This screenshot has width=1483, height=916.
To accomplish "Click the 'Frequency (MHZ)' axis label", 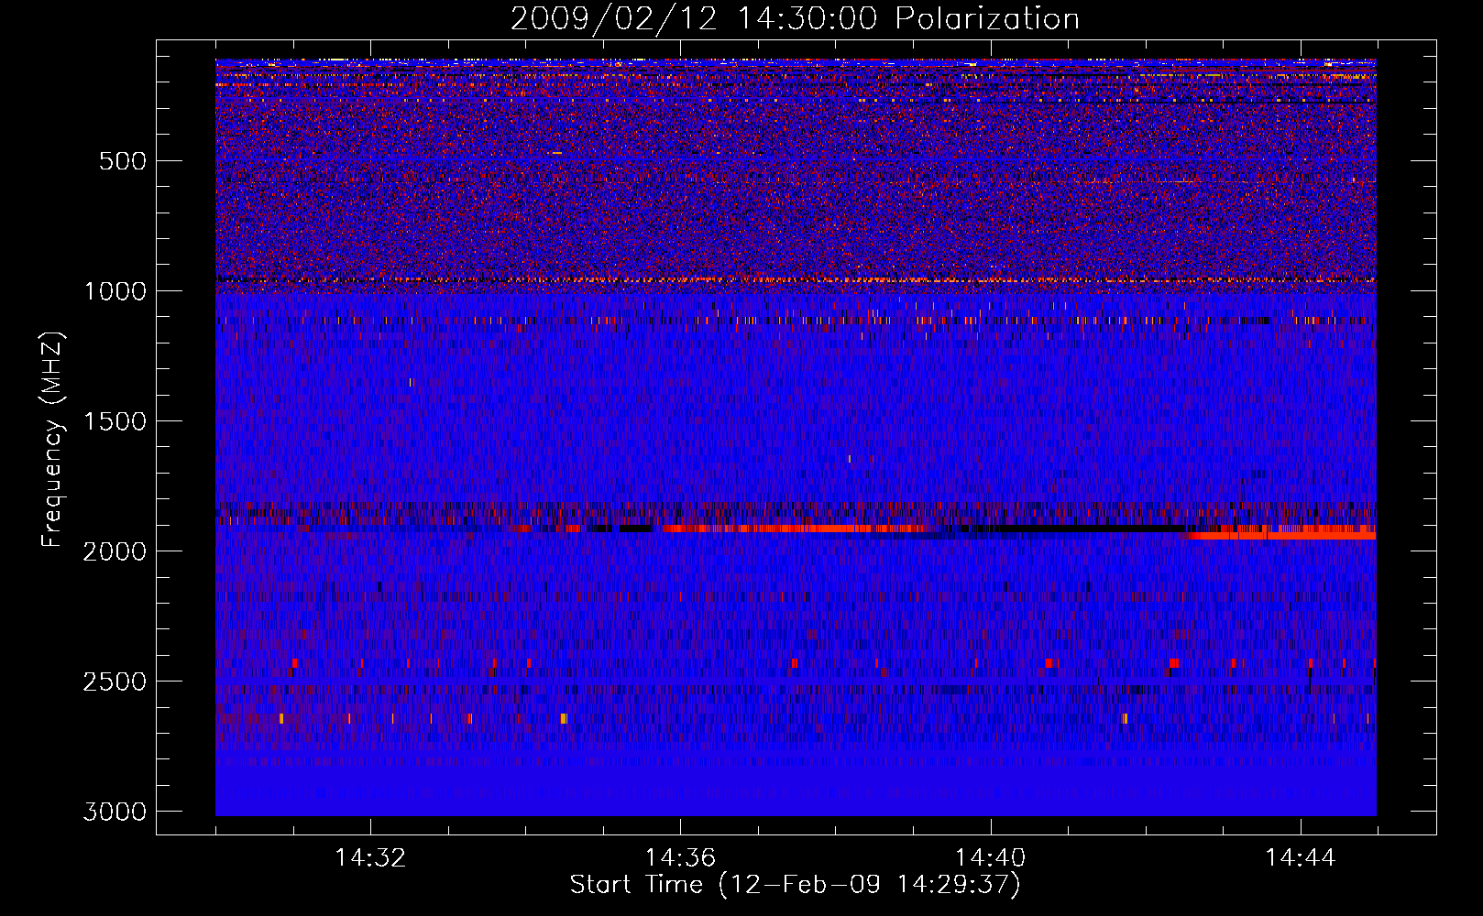I will tap(53, 440).
